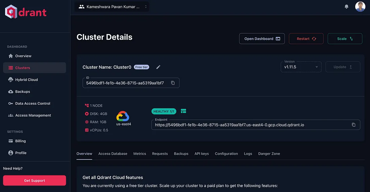Open Access Management page
The image size is (370, 192).
[34, 115]
